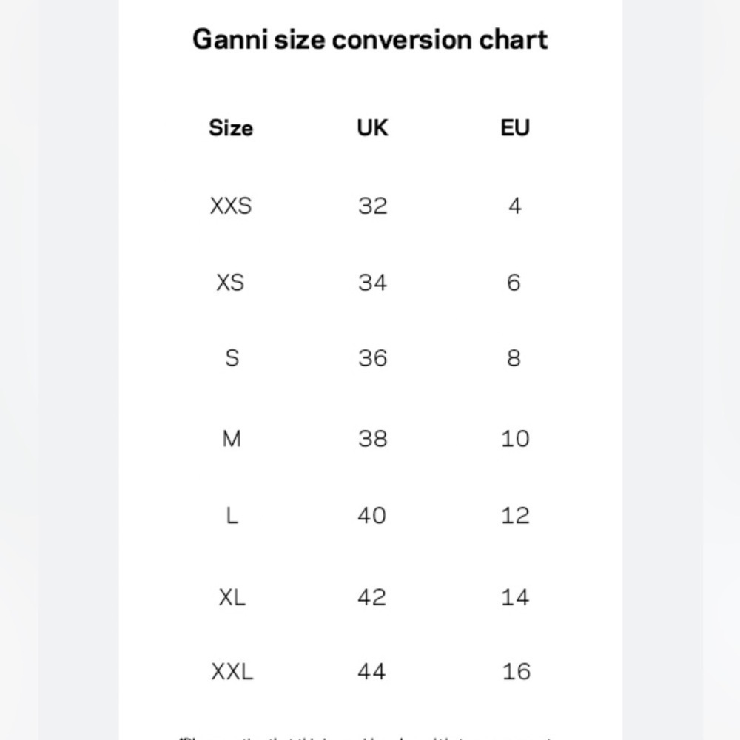Click the M size label

[231, 439]
